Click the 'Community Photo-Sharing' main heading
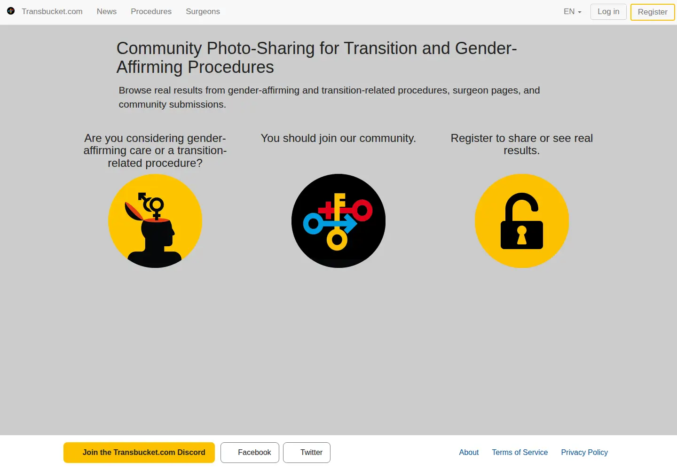The height and width of the screenshot is (470, 677). coord(316,58)
